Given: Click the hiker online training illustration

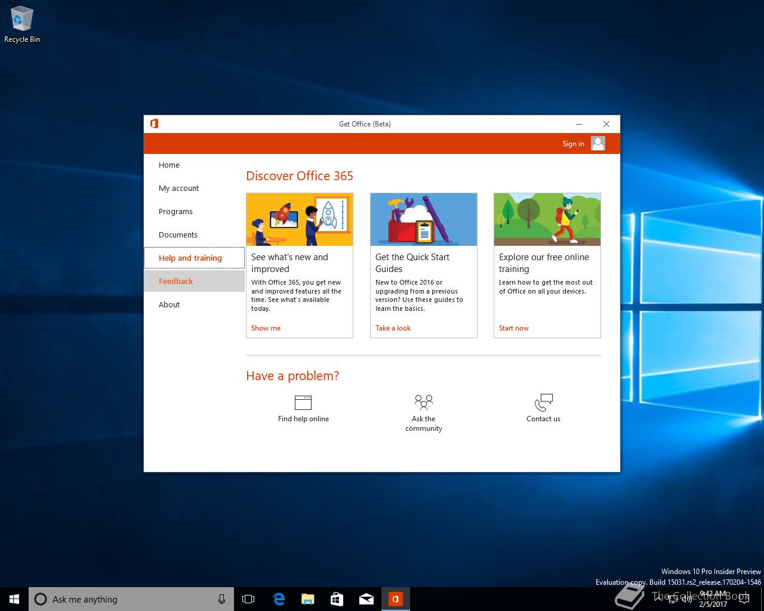Looking at the screenshot, I should tap(547, 220).
